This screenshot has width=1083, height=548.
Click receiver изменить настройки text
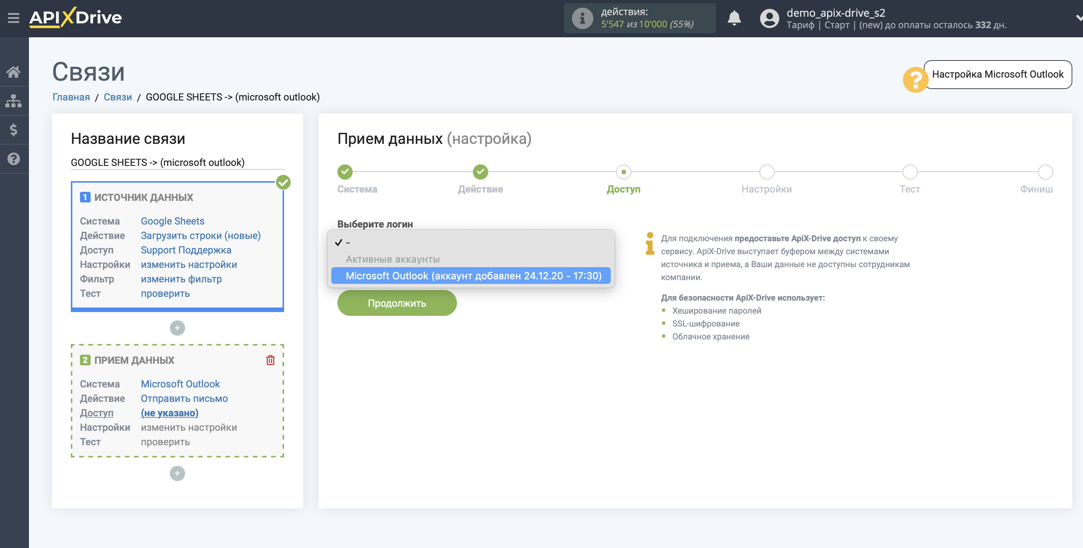click(189, 427)
